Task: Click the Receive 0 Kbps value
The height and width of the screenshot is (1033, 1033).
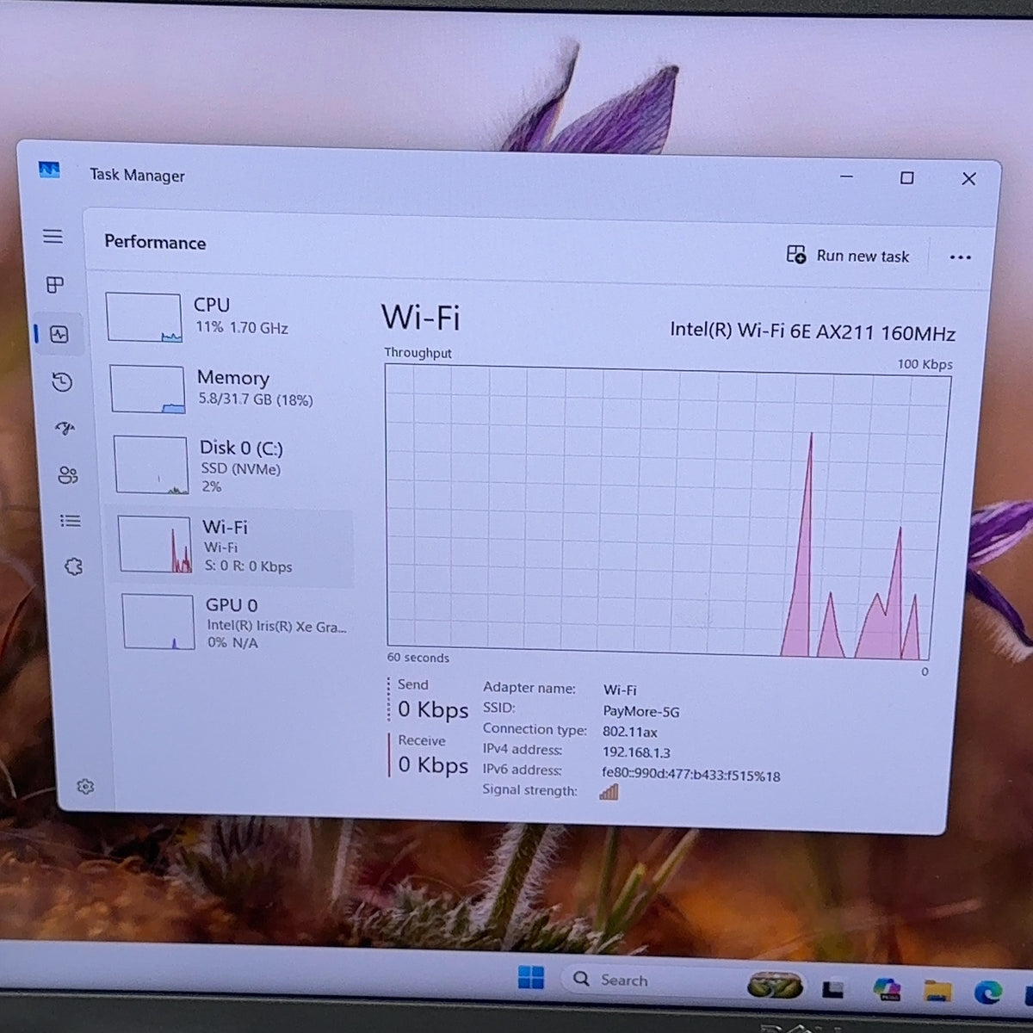Action: click(433, 765)
